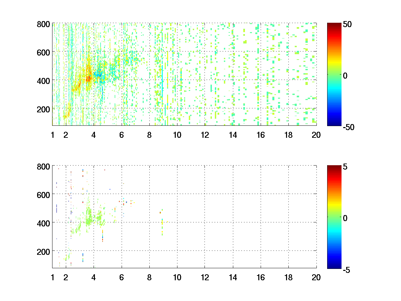This screenshot has width=401, height=301.
Task: Click x-axis tick '1' under the upper plot
Action: click(x=52, y=135)
